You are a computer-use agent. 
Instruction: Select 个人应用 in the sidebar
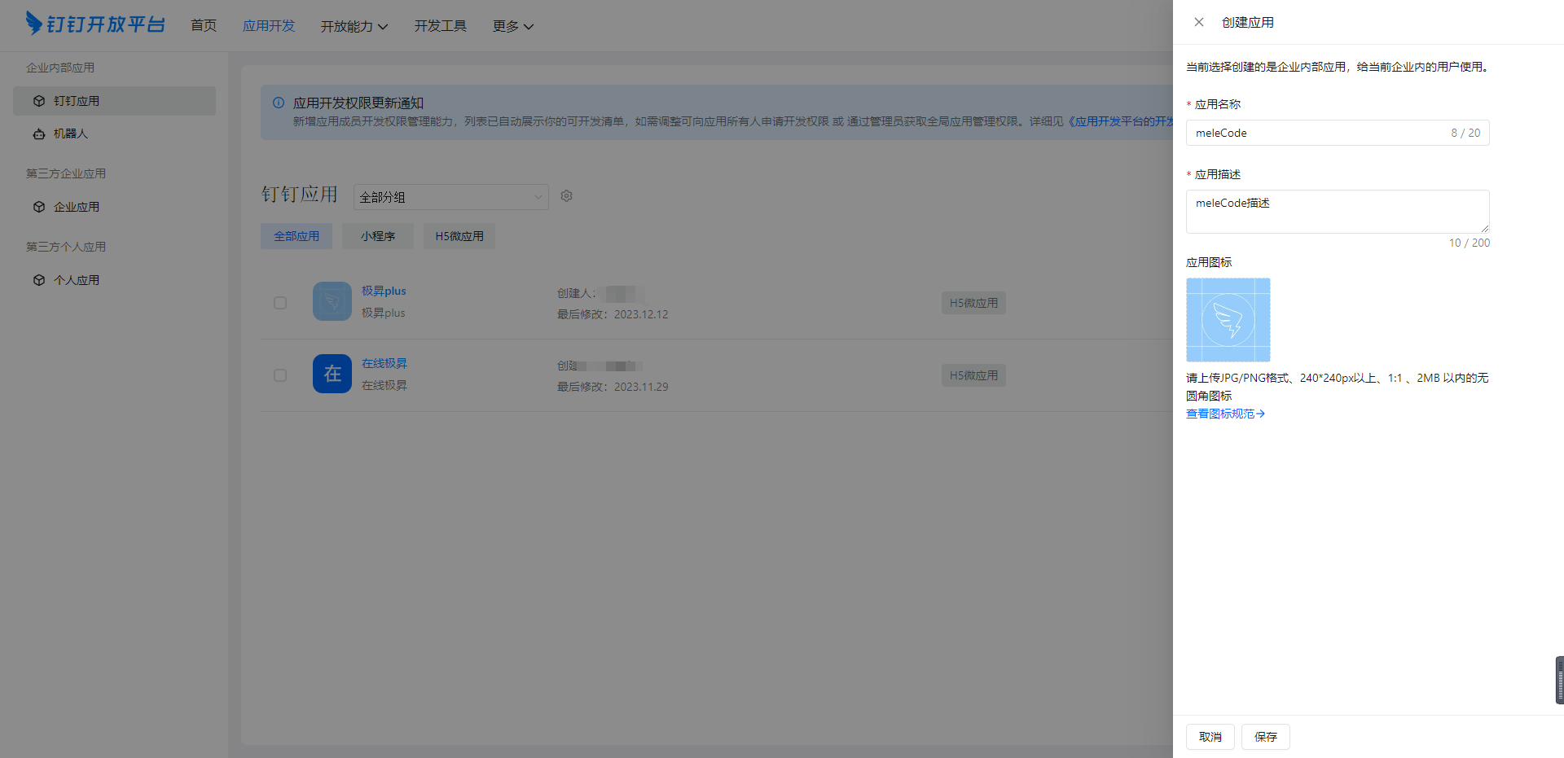coord(115,280)
